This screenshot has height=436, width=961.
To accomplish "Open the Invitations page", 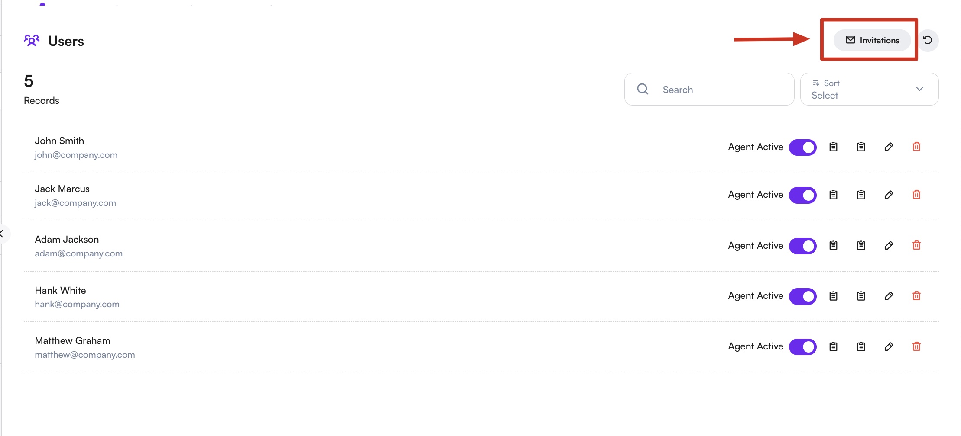I will point(872,40).
